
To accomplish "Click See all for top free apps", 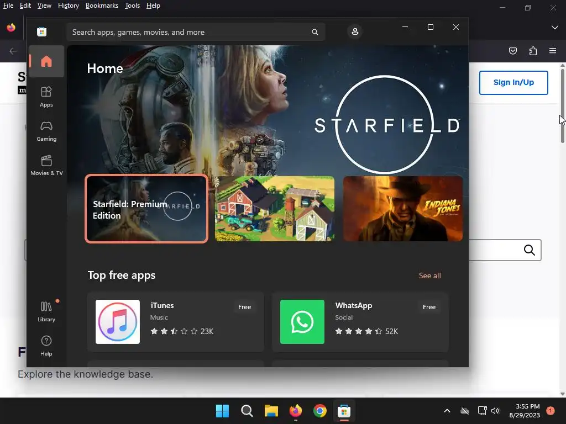I will tap(429, 276).
